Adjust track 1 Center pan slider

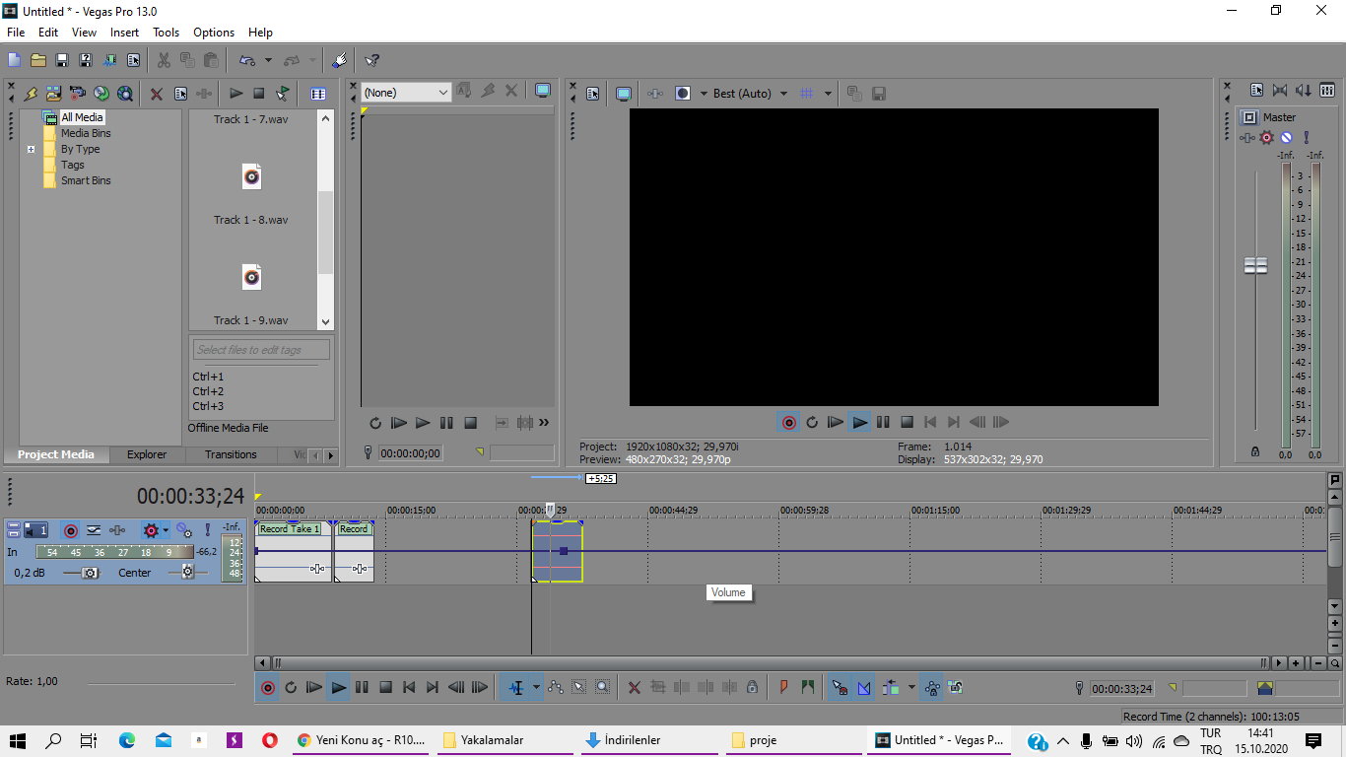coord(186,573)
